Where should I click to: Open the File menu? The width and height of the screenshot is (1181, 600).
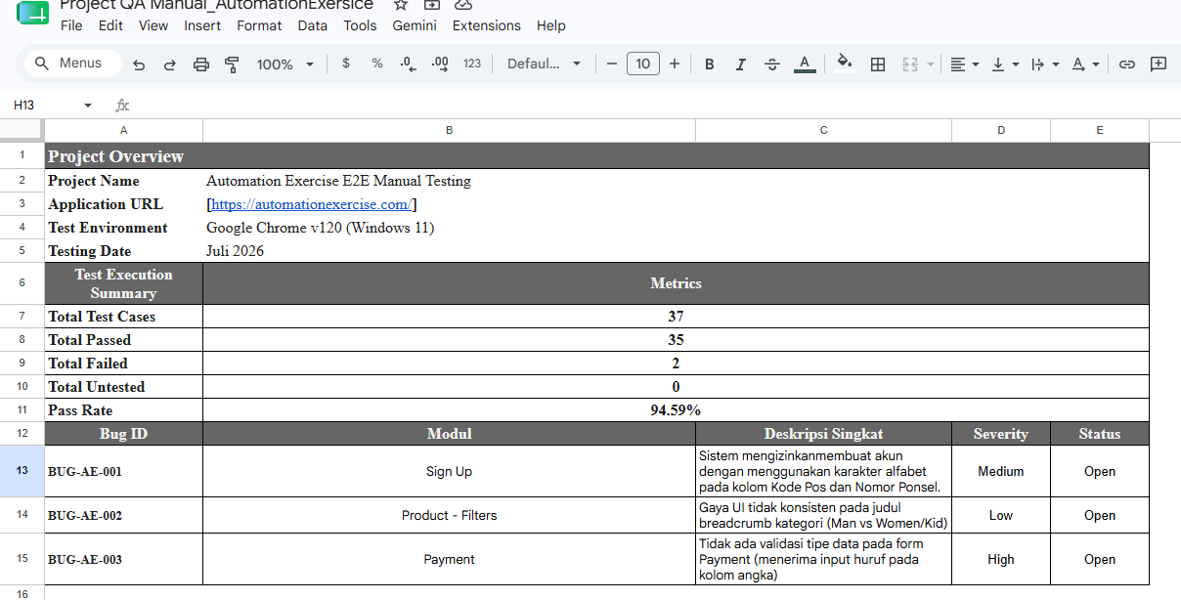71,25
